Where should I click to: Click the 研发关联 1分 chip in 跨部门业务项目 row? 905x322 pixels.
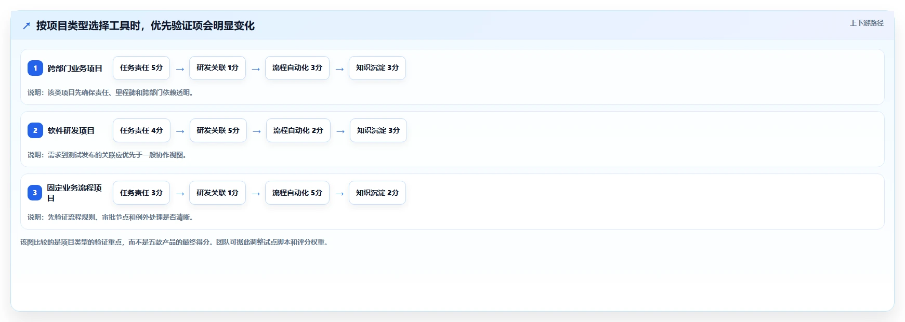(217, 68)
